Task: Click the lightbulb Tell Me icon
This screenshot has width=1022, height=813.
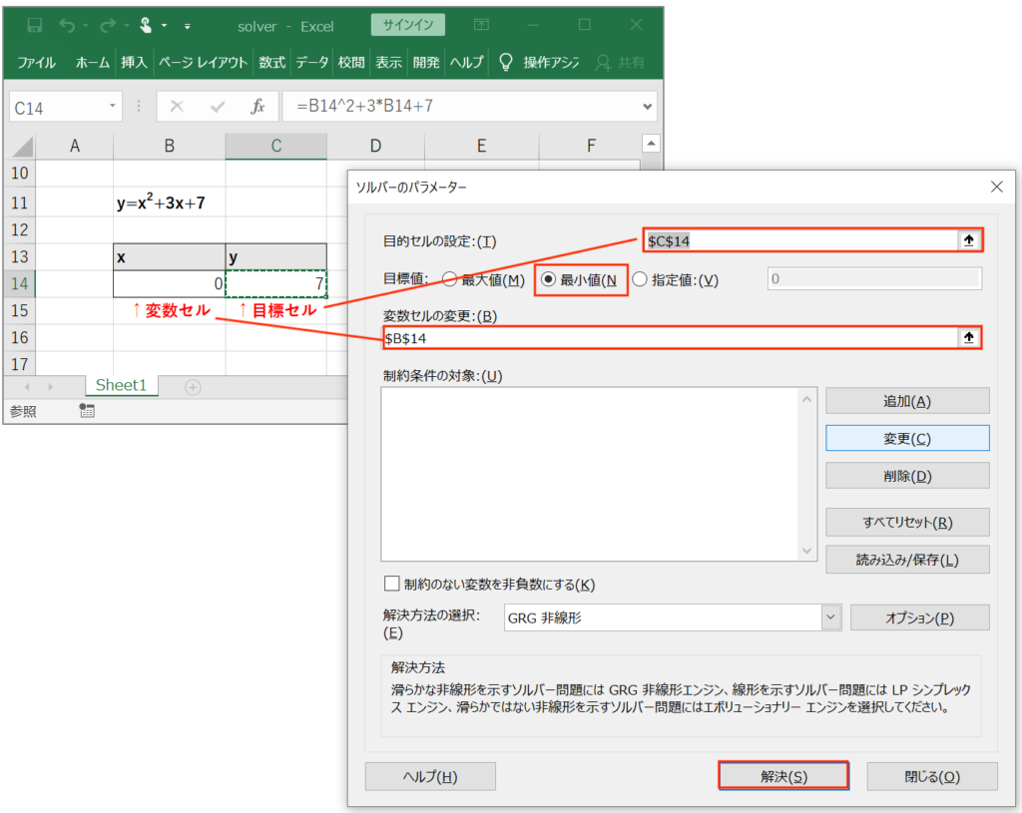Action: pyautogui.click(x=506, y=62)
